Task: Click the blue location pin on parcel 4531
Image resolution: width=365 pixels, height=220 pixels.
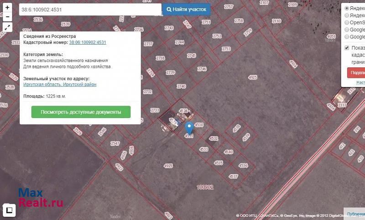Action: click(x=189, y=128)
